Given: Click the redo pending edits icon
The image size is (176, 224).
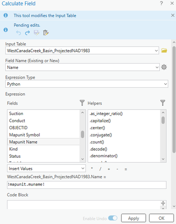Looking at the screenshot, I should click(x=27, y=33).
